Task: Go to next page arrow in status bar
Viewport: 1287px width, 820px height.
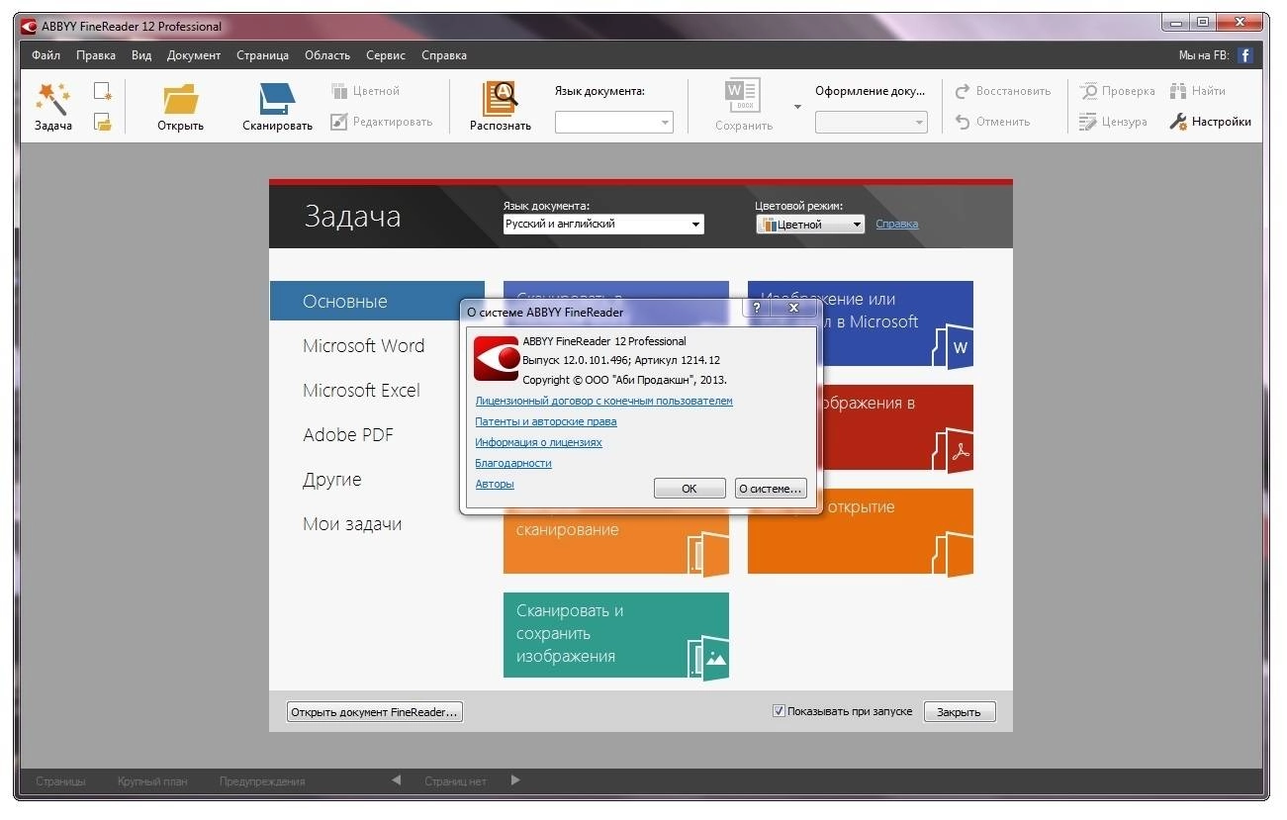Action: tap(515, 780)
